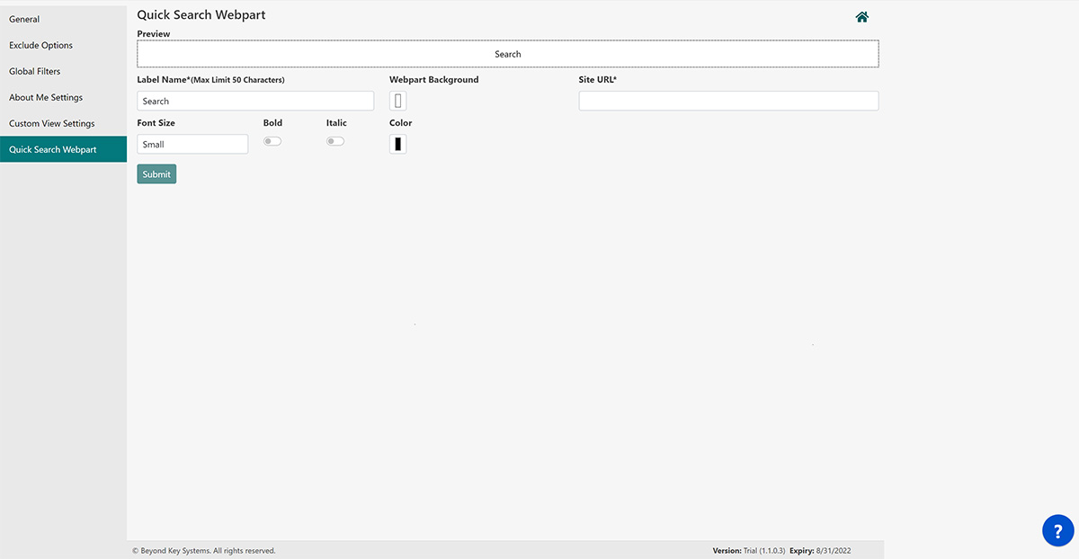The image size is (1079, 559).
Task: Open the Webpart Background color picker
Action: click(x=398, y=100)
